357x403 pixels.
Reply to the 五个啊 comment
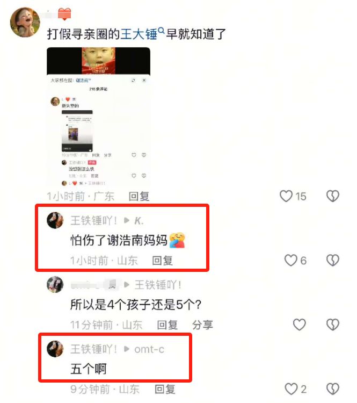point(165,389)
